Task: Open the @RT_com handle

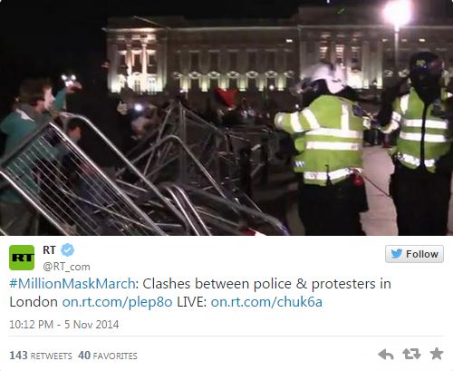Action: coord(66,267)
